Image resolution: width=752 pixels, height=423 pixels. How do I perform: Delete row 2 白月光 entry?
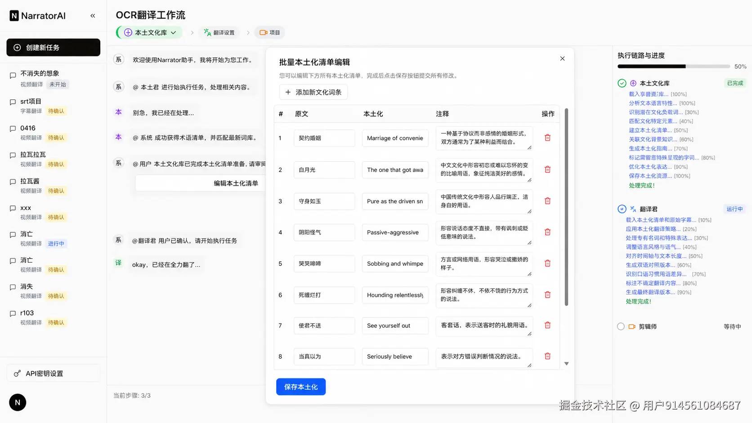pos(547,169)
